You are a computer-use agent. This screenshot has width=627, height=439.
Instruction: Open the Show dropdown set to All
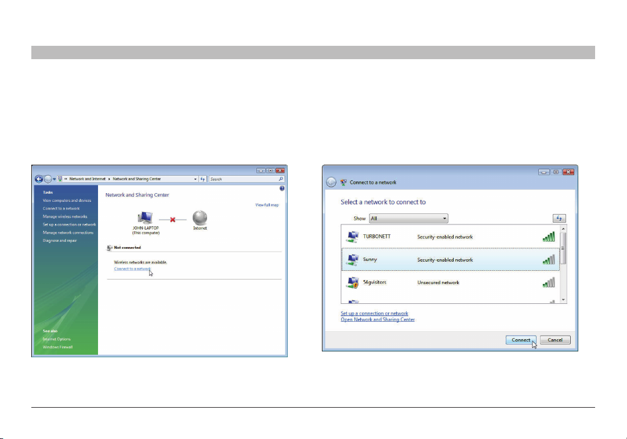(408, 218)
